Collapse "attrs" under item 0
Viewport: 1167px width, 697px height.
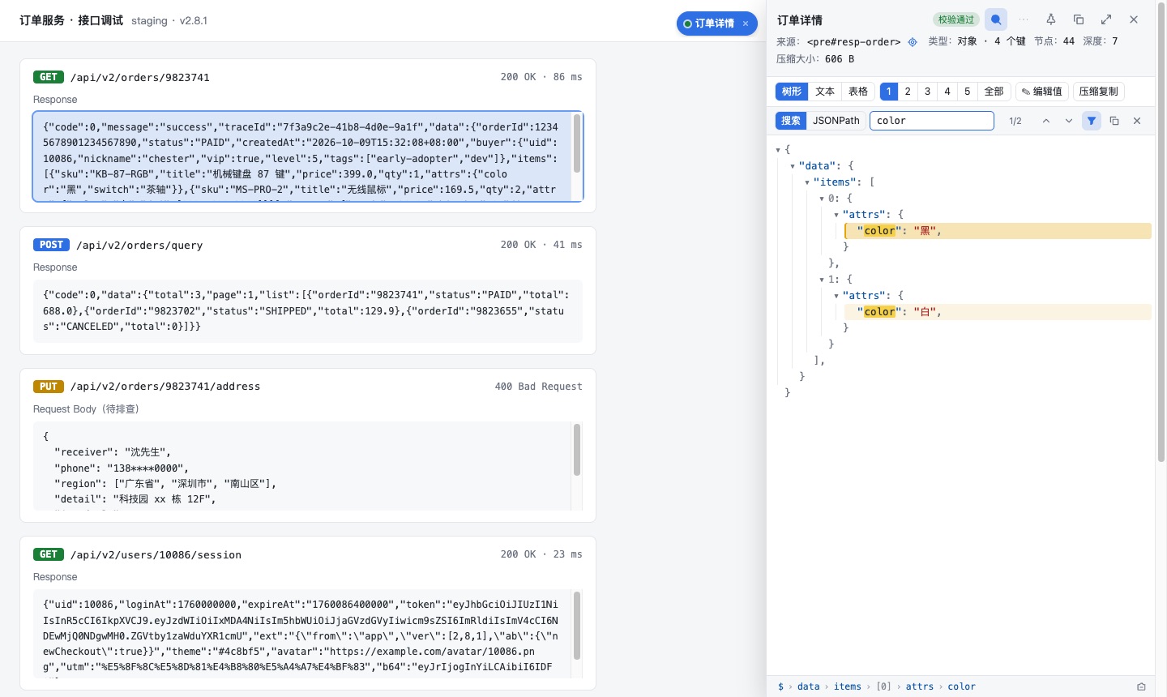[x=836, y=215]
